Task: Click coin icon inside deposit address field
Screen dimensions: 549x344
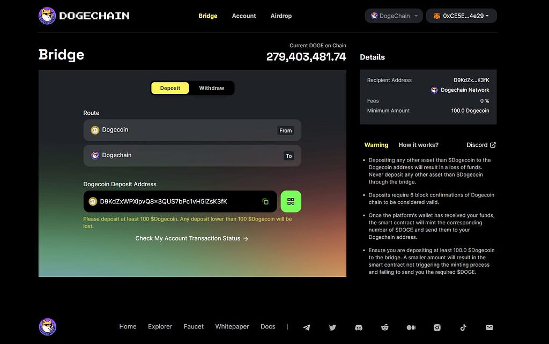Action: click(93, 201)
